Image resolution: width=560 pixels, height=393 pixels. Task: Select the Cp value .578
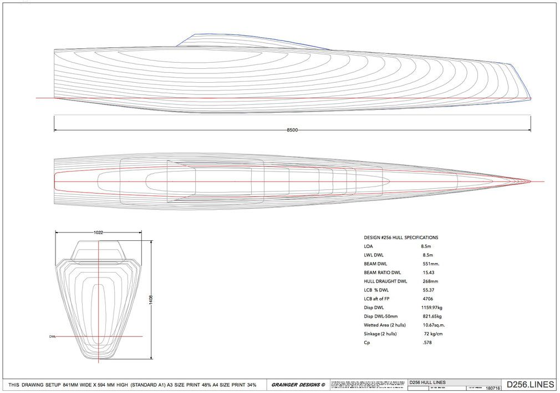426,342
